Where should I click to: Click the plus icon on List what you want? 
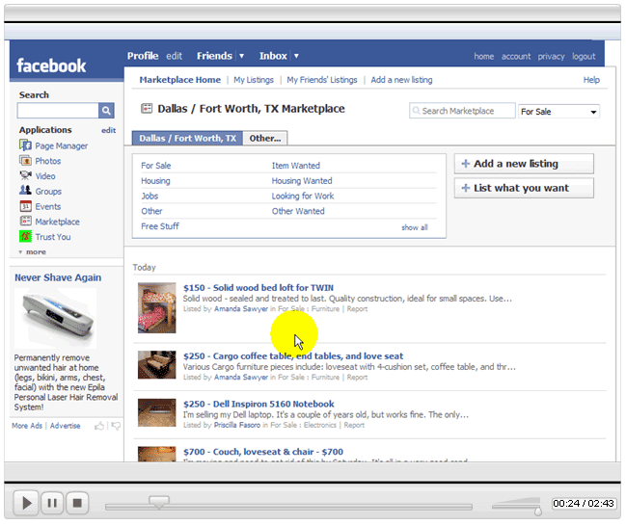pyautogui.click(x=466, y=188)
